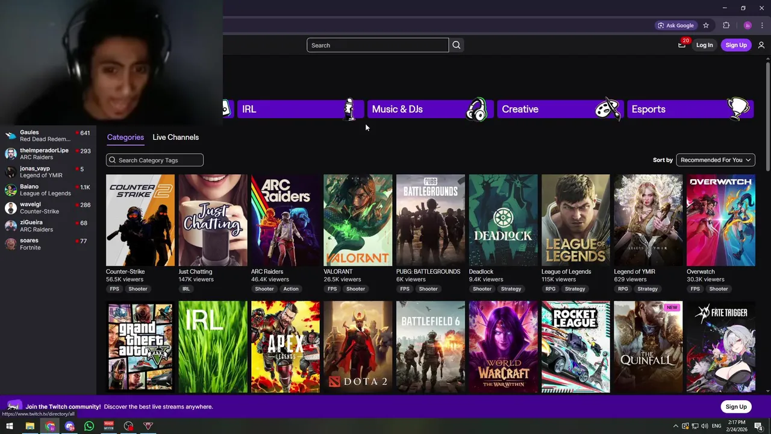The image size is (771, 434).
Task: Click the search magnifier button
Action: coord(457,45)
